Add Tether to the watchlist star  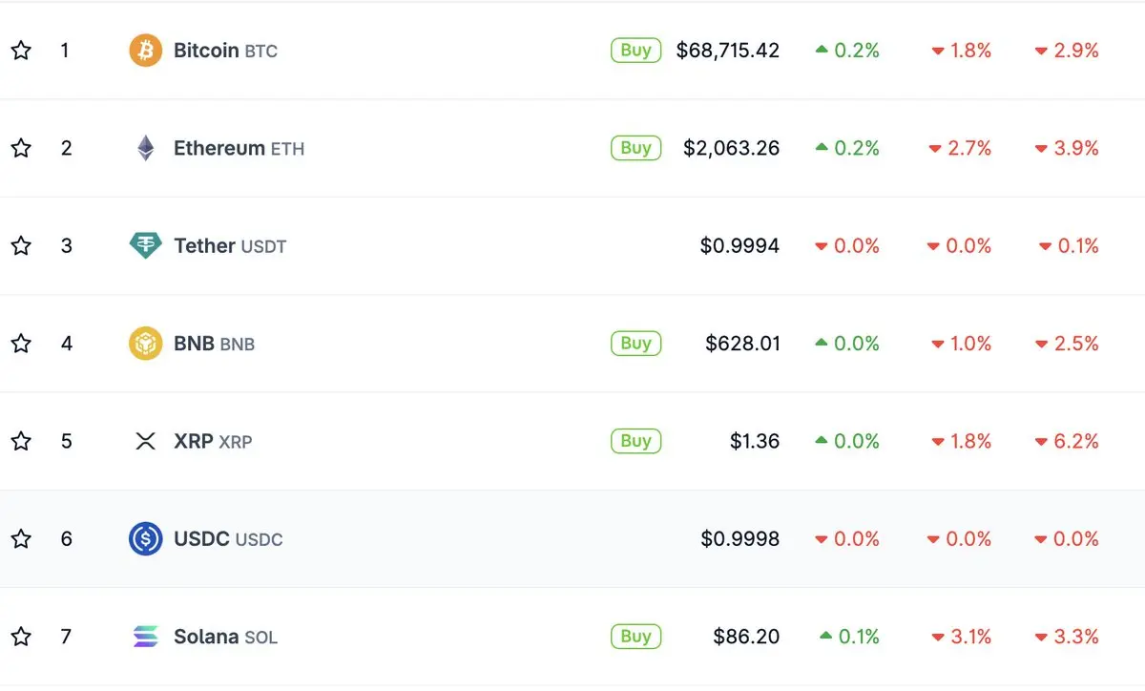[21, 246]
